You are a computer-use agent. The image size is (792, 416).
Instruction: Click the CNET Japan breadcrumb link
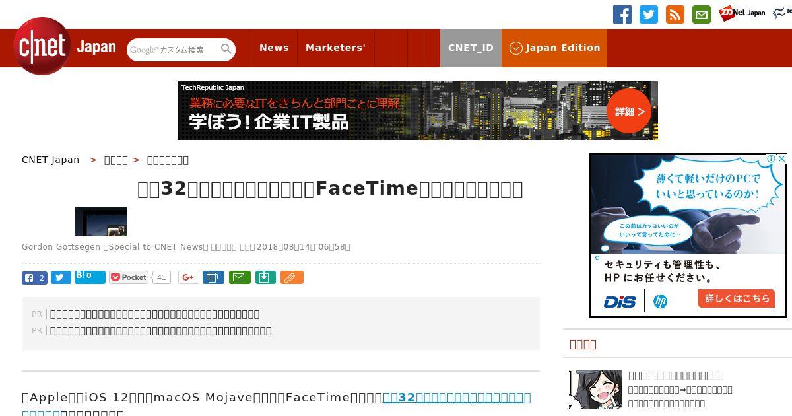[x=51, y=160]
